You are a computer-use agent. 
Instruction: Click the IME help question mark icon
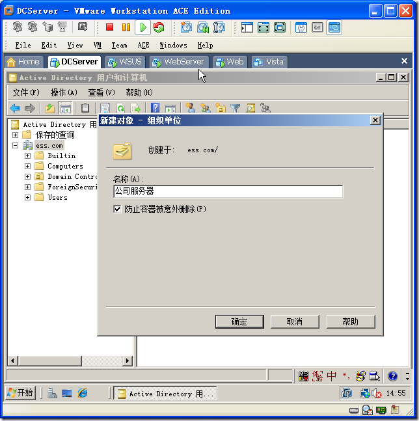click(392, 377)
